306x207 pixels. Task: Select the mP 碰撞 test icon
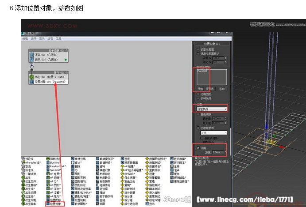[x=122, y=166]
